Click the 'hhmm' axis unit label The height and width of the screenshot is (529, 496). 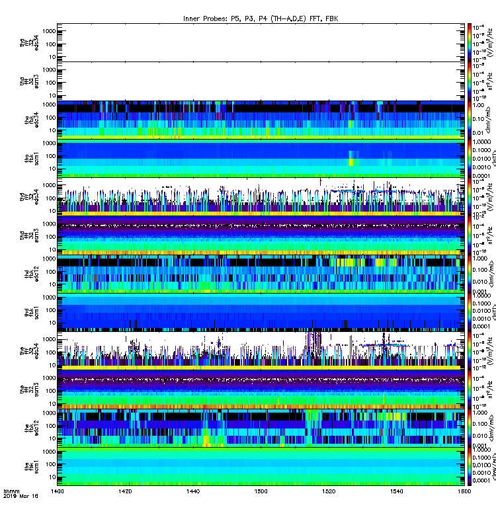coord(11,491)
